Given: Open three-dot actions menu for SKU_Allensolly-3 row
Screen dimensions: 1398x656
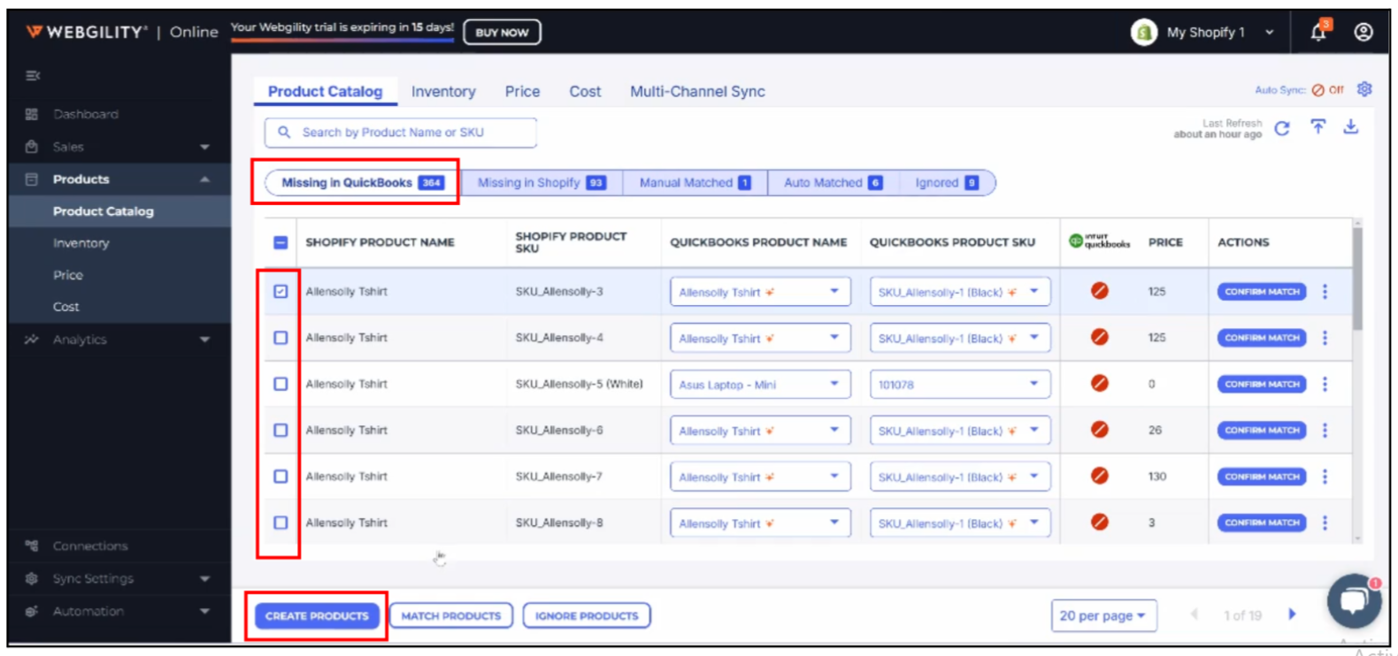Looking at the screenshot, I should coord(1325,292).
